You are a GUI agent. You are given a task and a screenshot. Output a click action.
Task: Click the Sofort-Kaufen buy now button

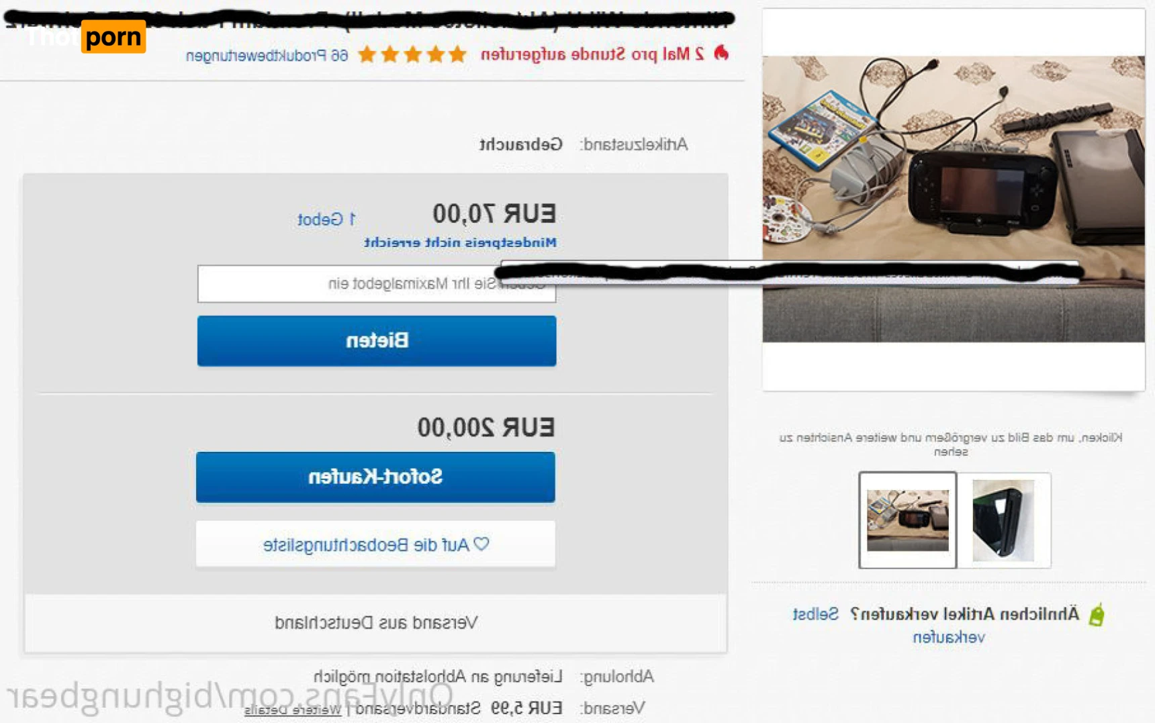coord(375,477)
